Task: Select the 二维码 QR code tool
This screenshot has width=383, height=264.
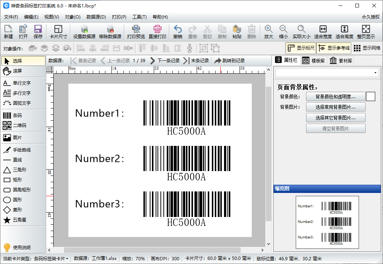Action: 23,125
